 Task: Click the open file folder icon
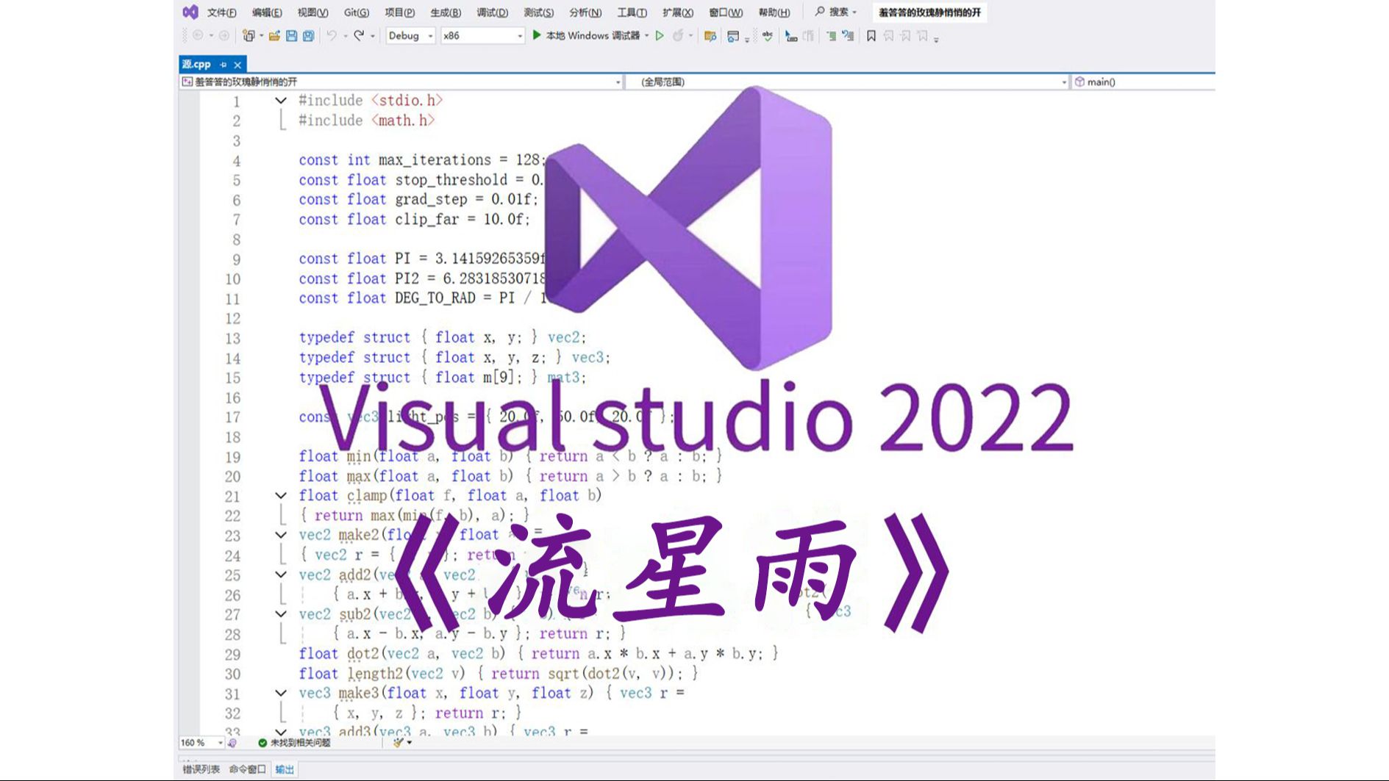(x=274, y=35)
